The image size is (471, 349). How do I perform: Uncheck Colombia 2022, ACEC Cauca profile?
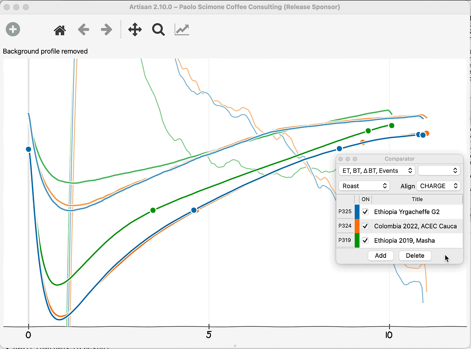point(365,226)
